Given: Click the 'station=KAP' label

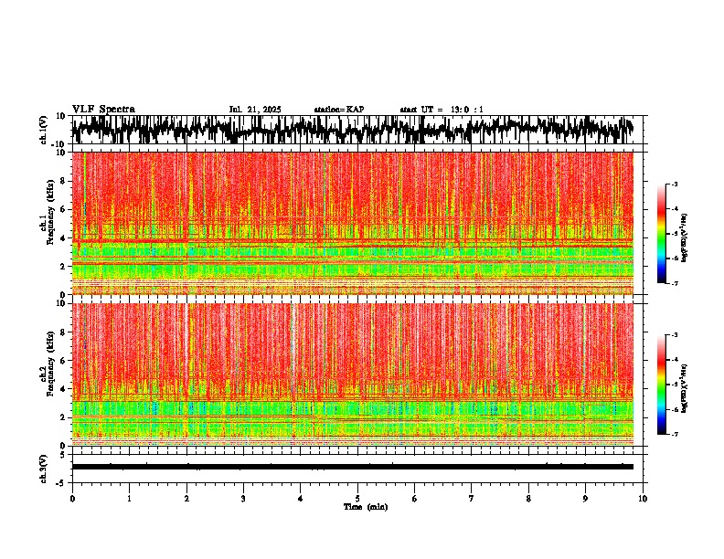Looking at the screenshot, I should (339, 110).
